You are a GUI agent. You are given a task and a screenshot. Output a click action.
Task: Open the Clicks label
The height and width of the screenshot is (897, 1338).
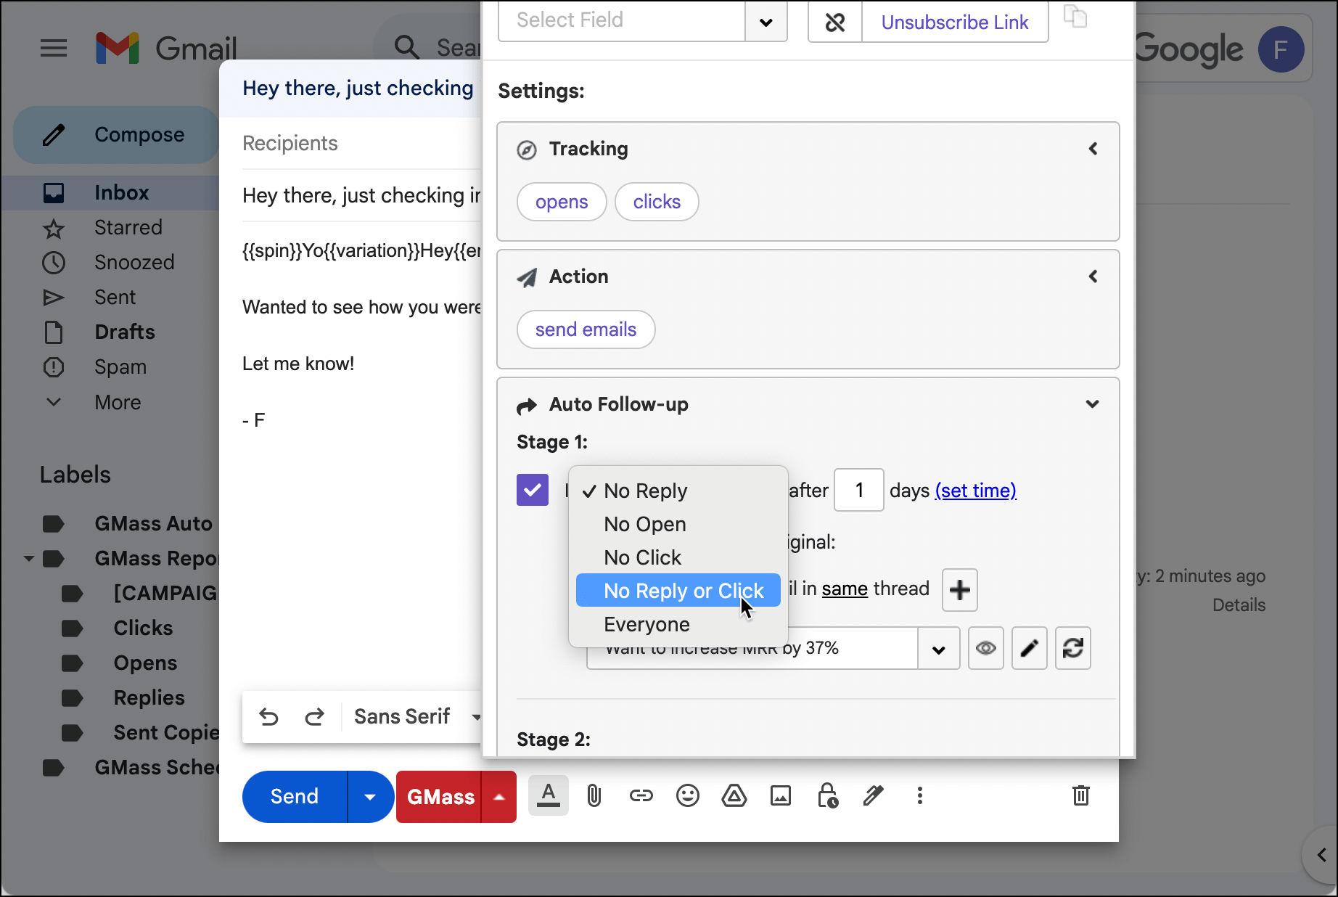[143, 628]
